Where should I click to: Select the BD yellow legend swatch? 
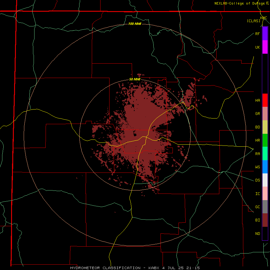point(265,127)
